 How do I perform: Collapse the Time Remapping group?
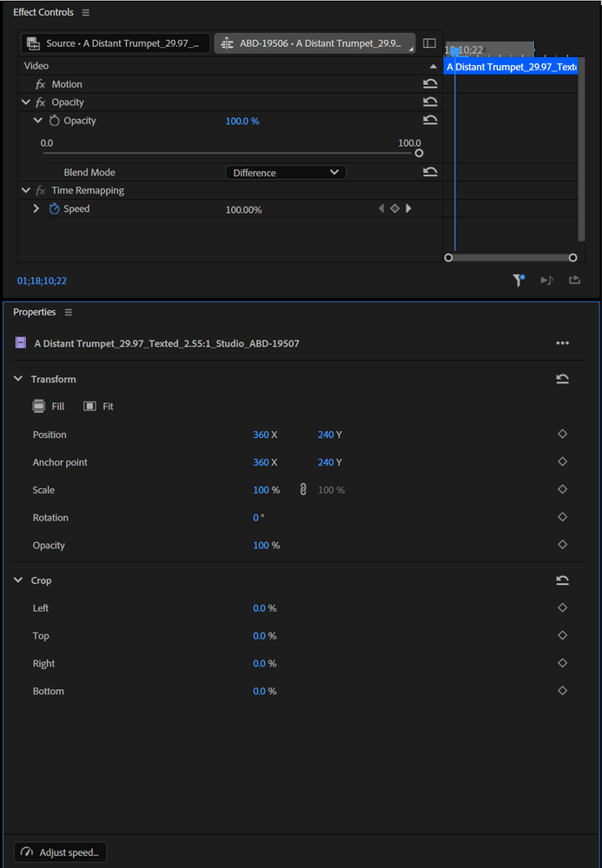(x=25, y=190)
